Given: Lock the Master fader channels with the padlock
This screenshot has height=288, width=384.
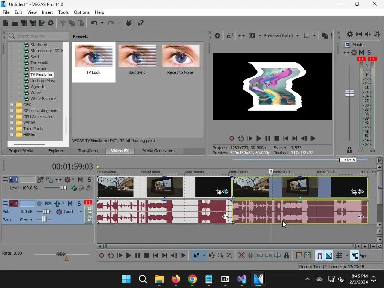Looking at the screenshot, I should point(349,150).
